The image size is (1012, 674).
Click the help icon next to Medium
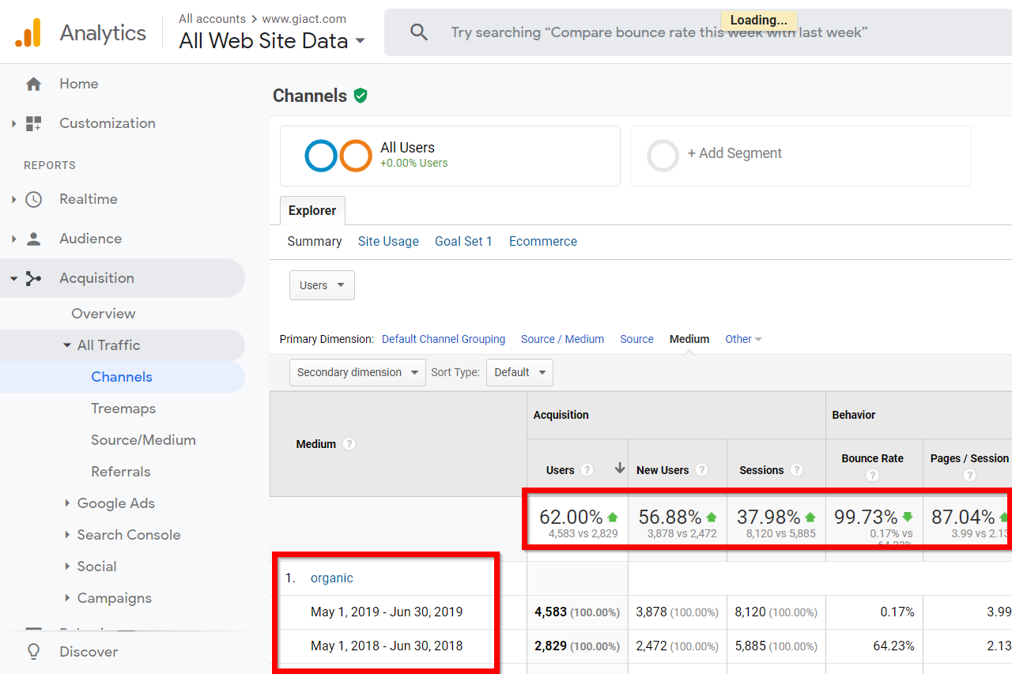[349, 444]
